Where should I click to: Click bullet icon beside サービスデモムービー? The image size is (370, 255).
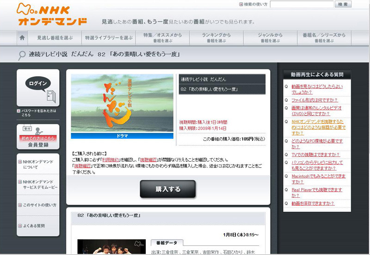pyautogui.click(x=20, y=182)
